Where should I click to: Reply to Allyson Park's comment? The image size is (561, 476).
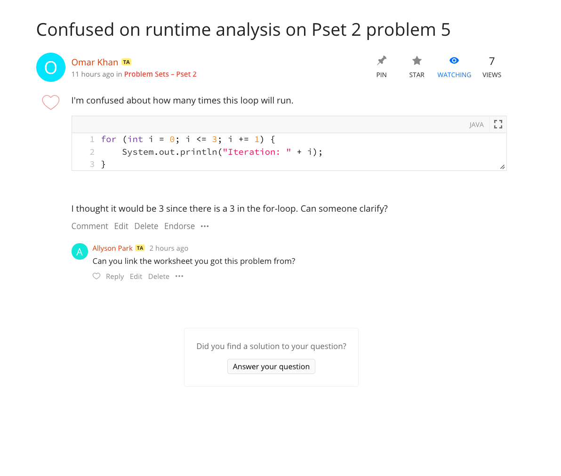click(115, 277)
